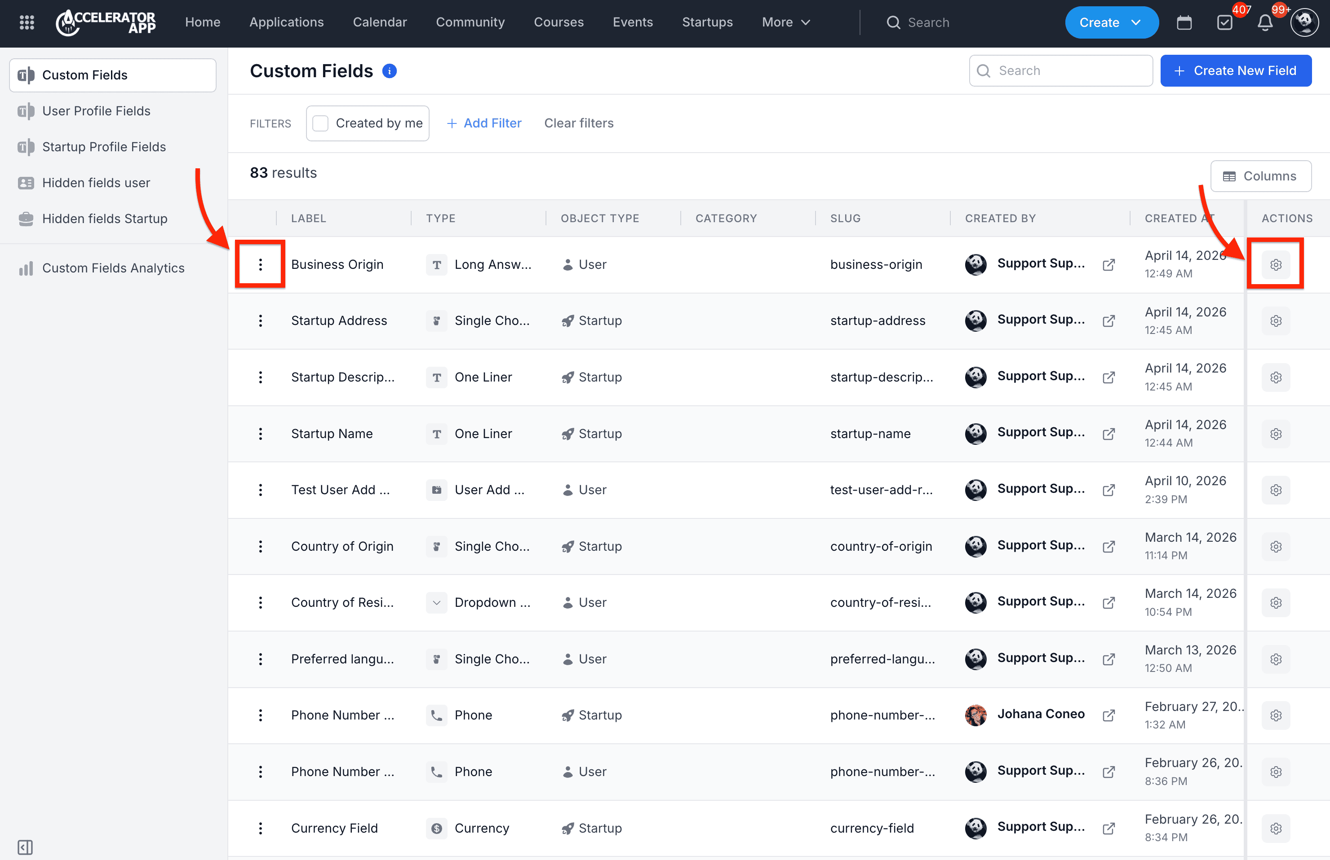Open creator external link in Startup Name row

click(x=1108, y=434)
